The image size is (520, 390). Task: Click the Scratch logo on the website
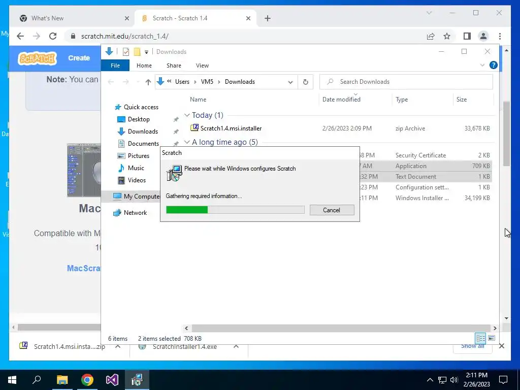[37, 58]
